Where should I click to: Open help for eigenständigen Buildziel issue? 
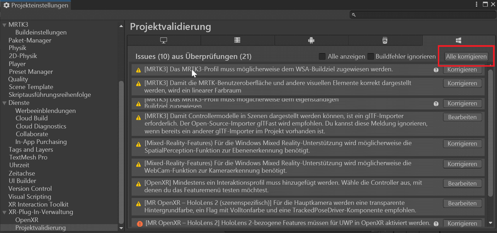coord(436,104)
